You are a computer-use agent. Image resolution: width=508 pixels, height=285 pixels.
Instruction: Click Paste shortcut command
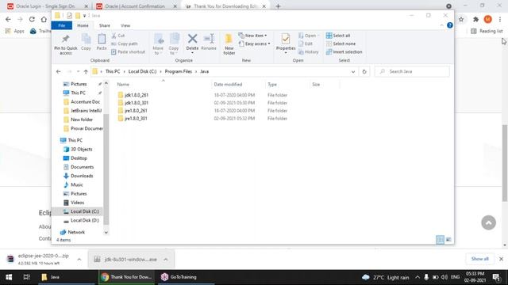click(x=128, y=51)
